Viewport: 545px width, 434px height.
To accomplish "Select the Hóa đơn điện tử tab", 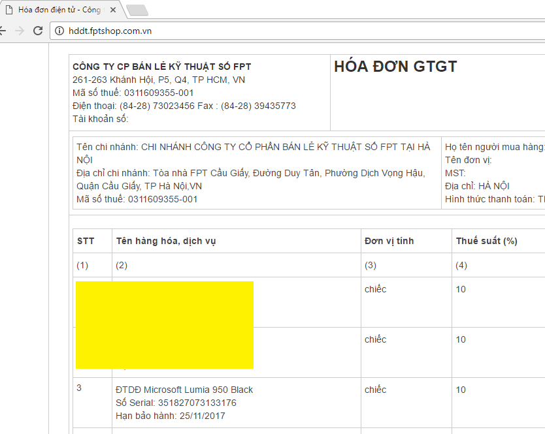I will (x=59, y=10).
